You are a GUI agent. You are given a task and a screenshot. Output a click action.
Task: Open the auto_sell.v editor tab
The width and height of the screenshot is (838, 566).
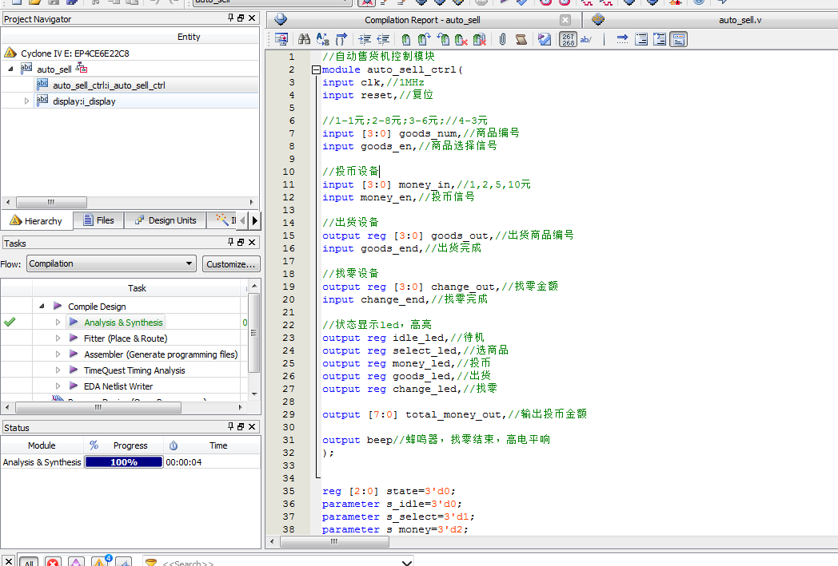(x=740, y=20)
